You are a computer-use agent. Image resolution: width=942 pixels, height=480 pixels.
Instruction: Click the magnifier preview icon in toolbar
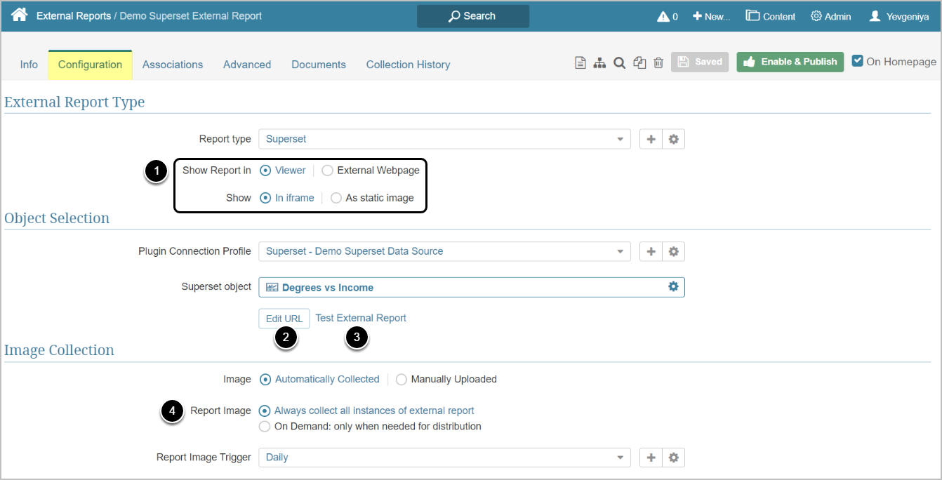pyautogui.click(x=619, y=62)
